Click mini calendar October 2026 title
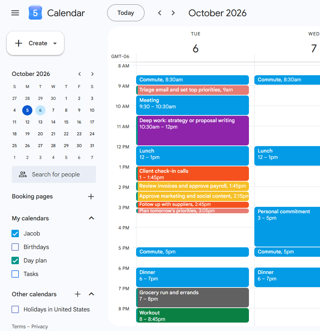The image size is (320, 331). point(31,74)
